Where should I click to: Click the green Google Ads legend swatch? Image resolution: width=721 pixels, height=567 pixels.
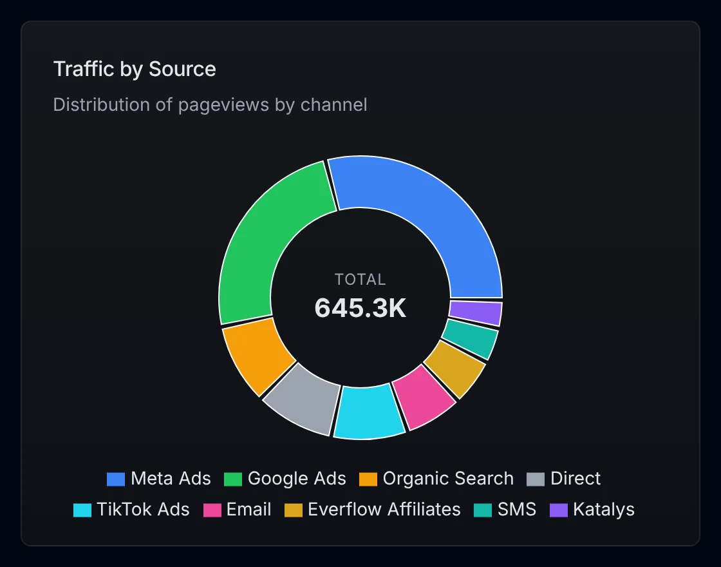pyautogui.click(x=232, y=479)
